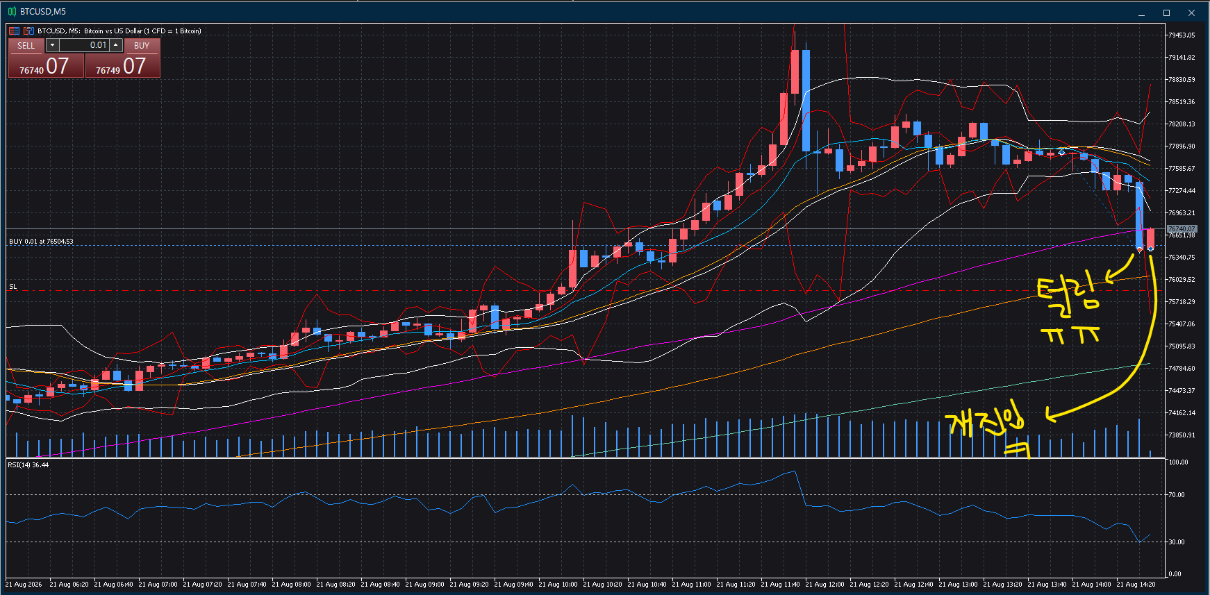Click the trade arrow marker on last blue candle

[x=1139, y=249]
